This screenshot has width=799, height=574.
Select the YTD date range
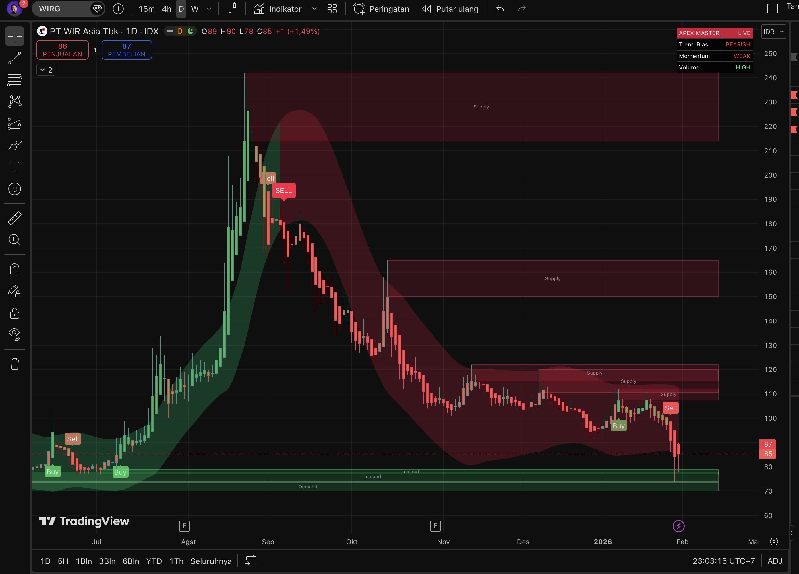(x=154, y=561)
